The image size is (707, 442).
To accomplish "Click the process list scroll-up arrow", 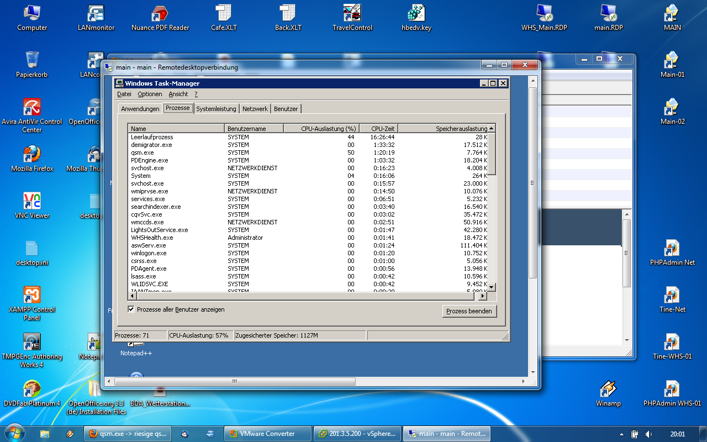I will [492, 128].
